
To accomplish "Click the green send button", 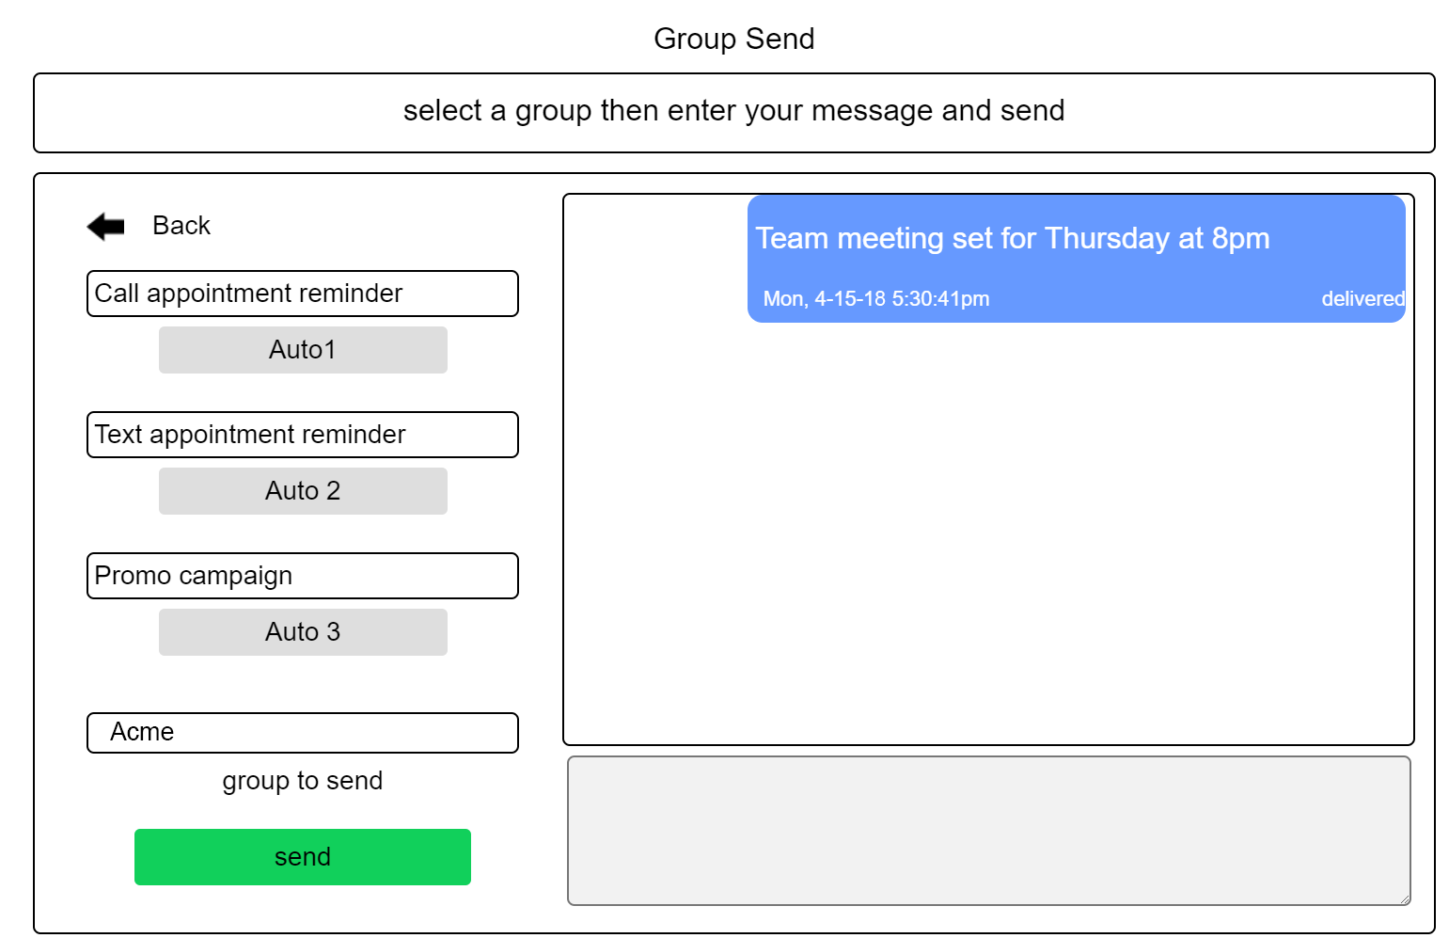I will coord(302,857).
